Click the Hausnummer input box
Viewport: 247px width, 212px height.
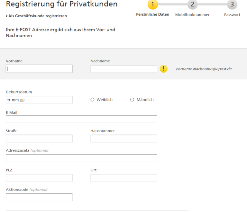(x=124, y=139)
